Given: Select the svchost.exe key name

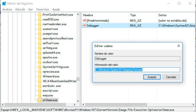Looking at the screenshot, I should (x=50, y=62).
